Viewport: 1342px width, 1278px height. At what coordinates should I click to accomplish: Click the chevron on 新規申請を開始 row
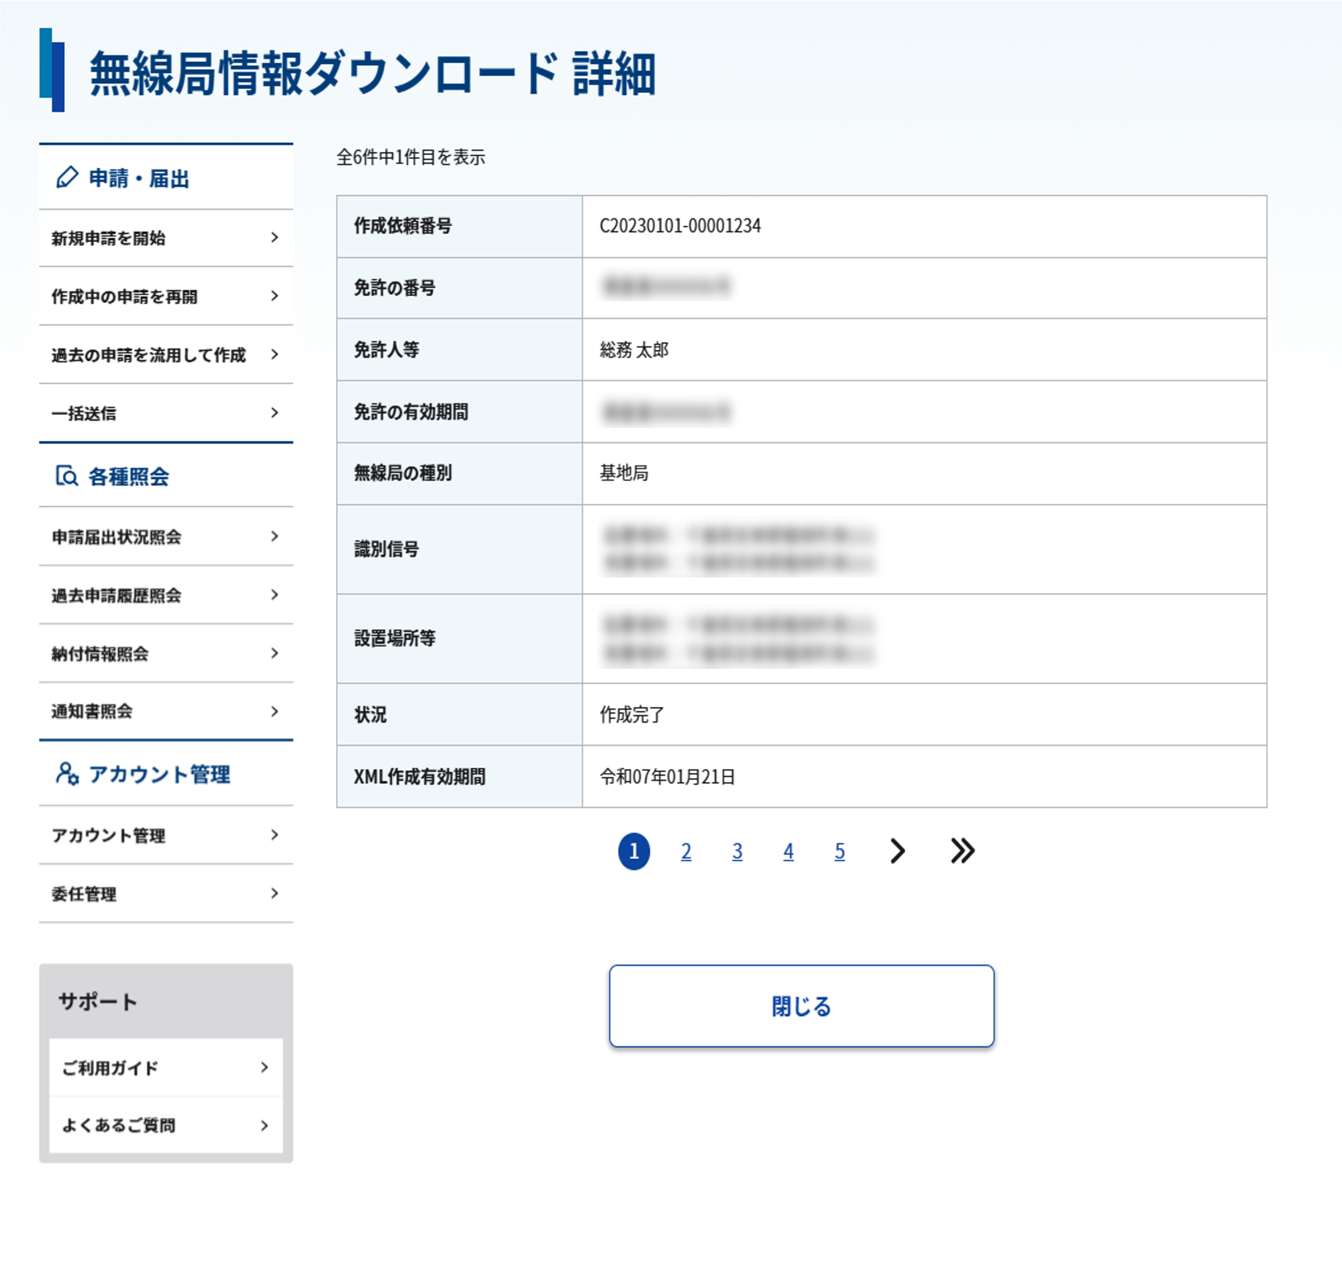(274, 238)
